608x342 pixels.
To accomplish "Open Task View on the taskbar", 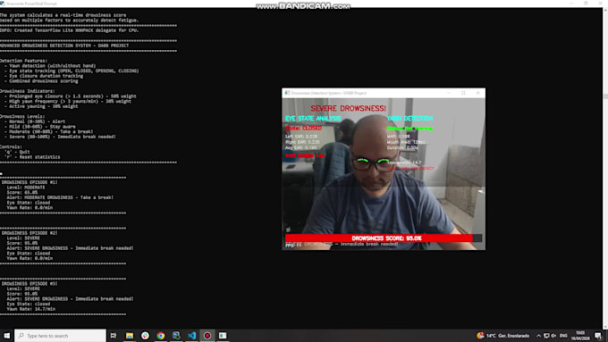I will click(114, 336).
